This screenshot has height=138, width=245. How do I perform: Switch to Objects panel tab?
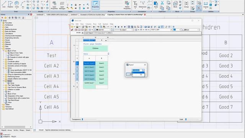[4, 130]
